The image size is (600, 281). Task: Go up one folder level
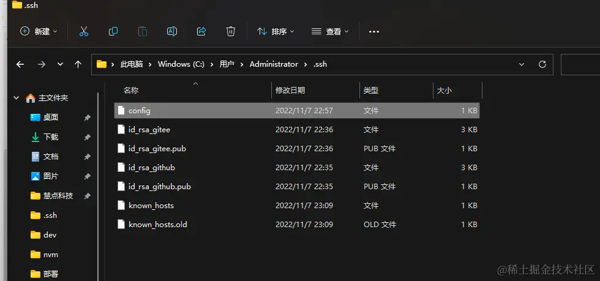(x=78, y=64)
